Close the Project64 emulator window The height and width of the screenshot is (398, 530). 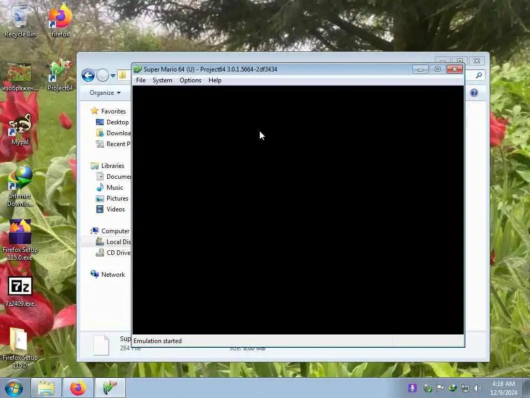pyautogui.click(x=454, y=69)
